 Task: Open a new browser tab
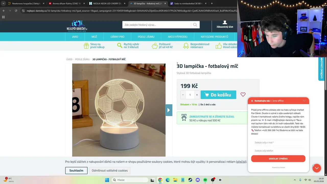coord(212,4)
